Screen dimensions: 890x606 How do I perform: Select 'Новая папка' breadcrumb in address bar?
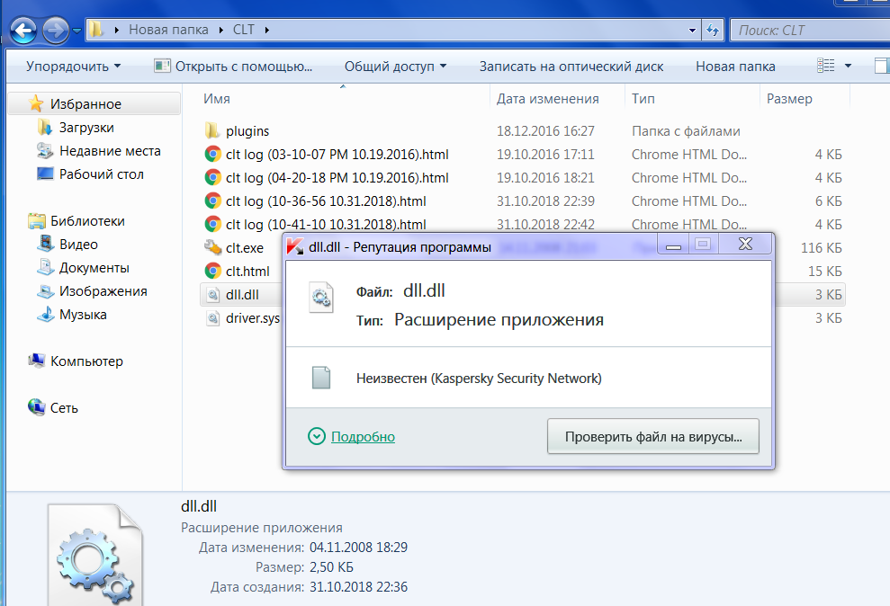point(168,30)
